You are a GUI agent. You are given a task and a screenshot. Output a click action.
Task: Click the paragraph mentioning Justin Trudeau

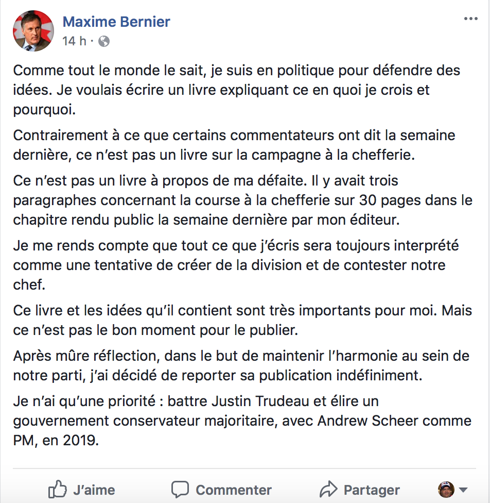(242, 421)
